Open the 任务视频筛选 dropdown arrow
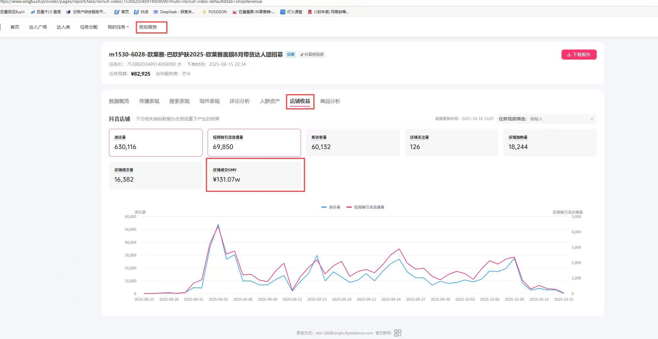Screen dimensions: 658x339 pyautogui.click(x=592, y=119)
